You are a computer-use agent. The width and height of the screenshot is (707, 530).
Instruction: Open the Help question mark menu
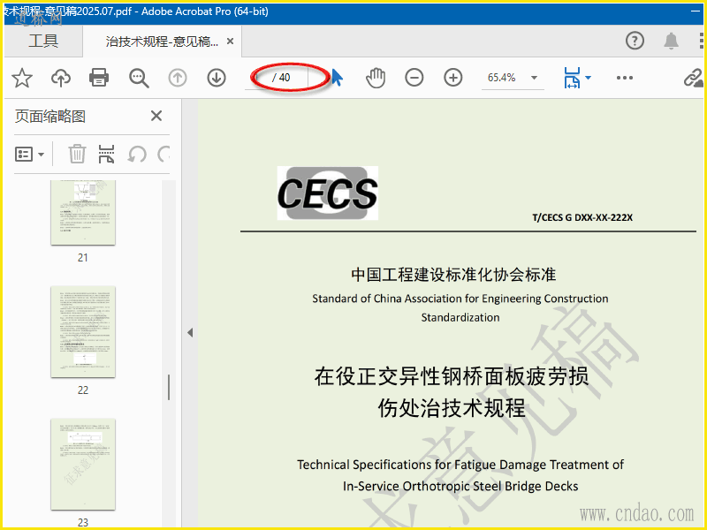point(635,41)
